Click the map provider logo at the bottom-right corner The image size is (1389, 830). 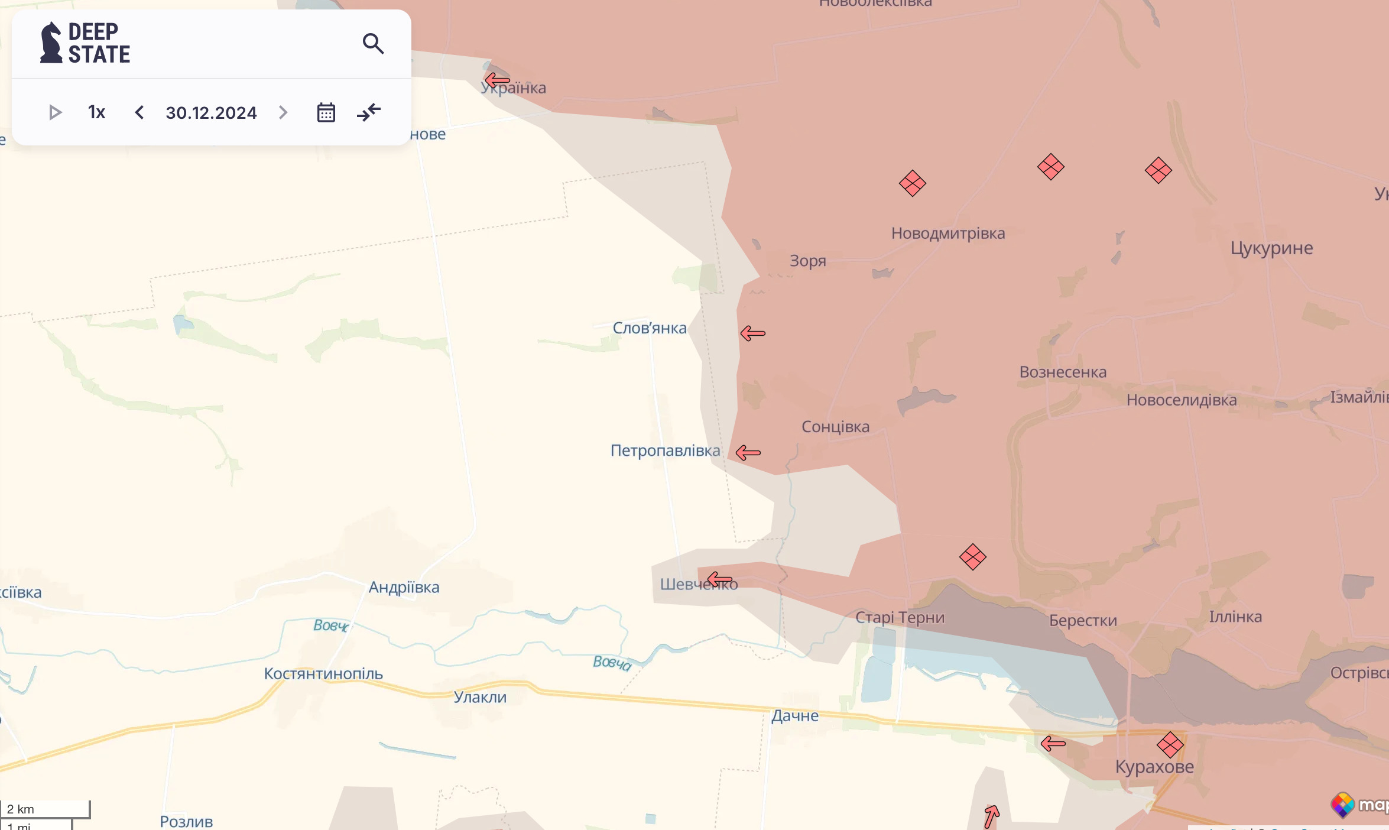pos(1359,805)
